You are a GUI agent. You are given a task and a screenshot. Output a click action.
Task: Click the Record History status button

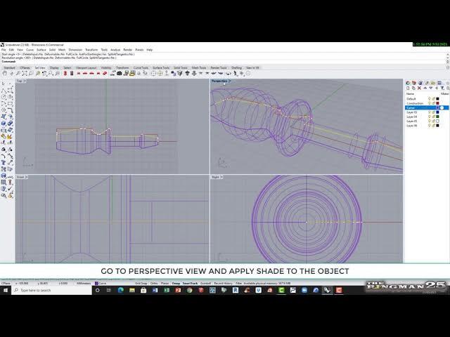223,283
